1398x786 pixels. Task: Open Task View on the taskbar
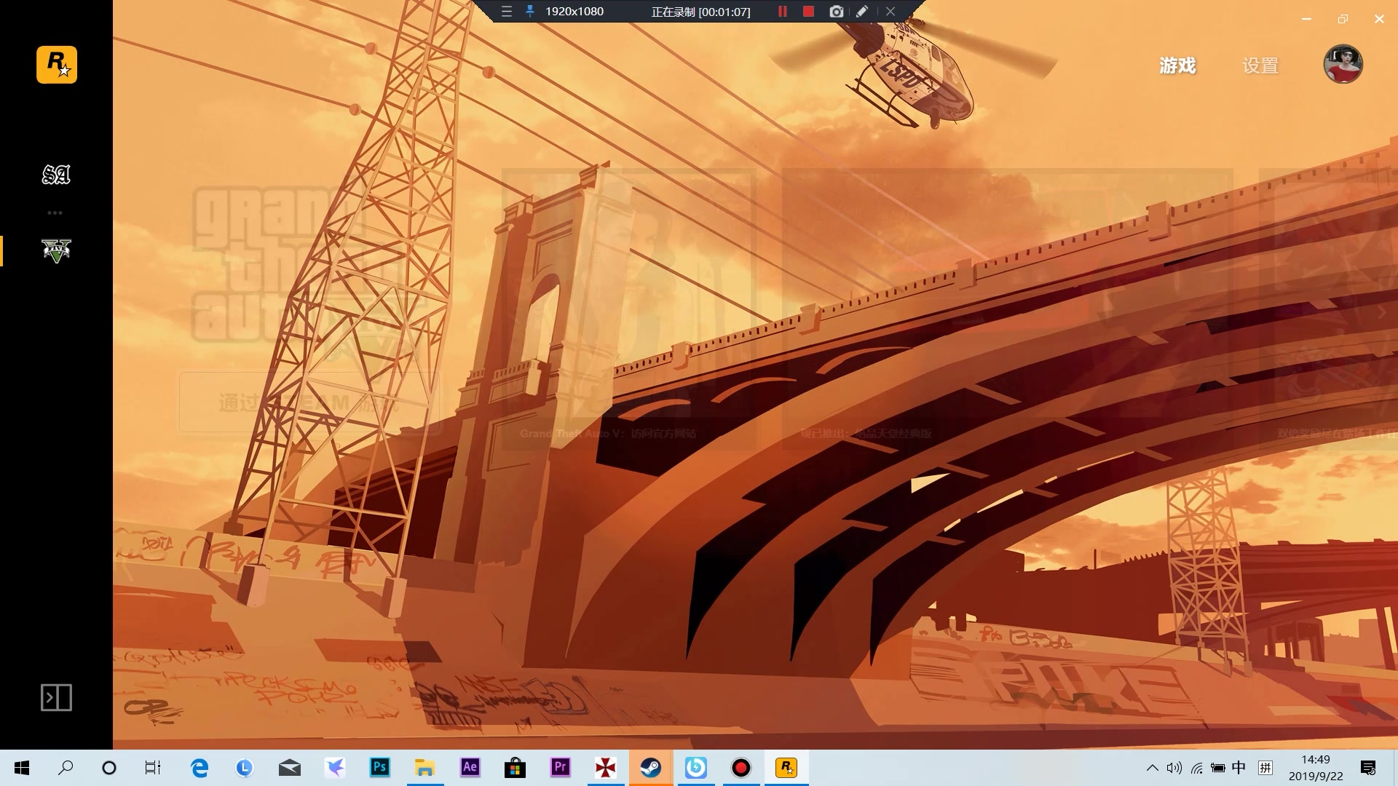pos(153,768)
